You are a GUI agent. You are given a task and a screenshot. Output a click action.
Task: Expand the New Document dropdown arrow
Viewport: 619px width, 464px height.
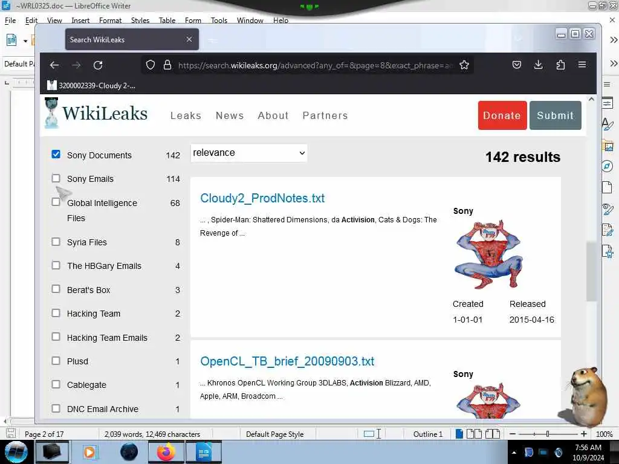coord(25,40)
